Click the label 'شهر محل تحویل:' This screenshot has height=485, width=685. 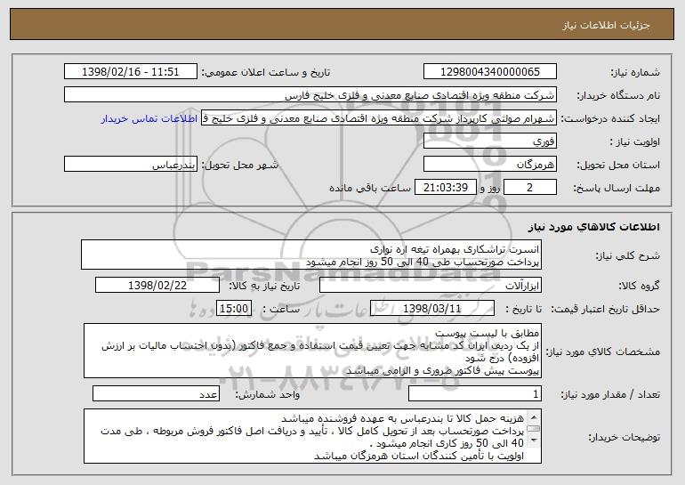(x=239, y=166)
